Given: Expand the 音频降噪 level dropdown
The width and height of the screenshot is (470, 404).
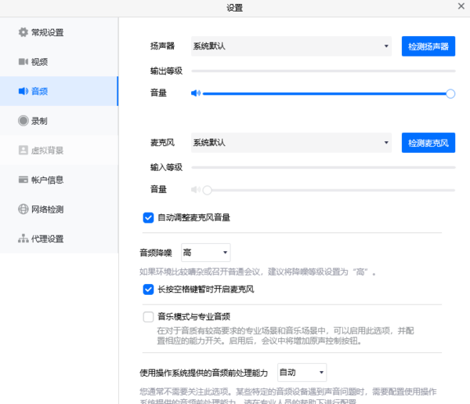Looking at the screenshot, I should coord(205,253).
